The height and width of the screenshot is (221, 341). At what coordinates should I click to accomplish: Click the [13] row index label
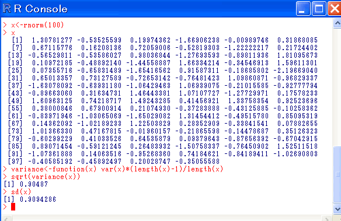tap(15, 55)
